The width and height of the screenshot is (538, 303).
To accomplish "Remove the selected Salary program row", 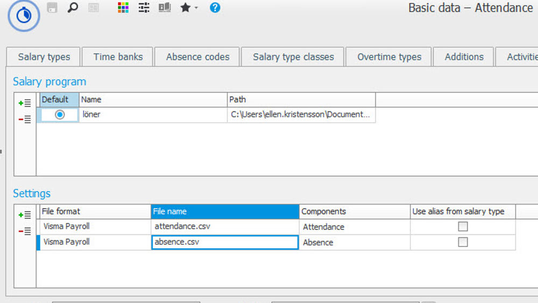I will click(x=25, y=119).
